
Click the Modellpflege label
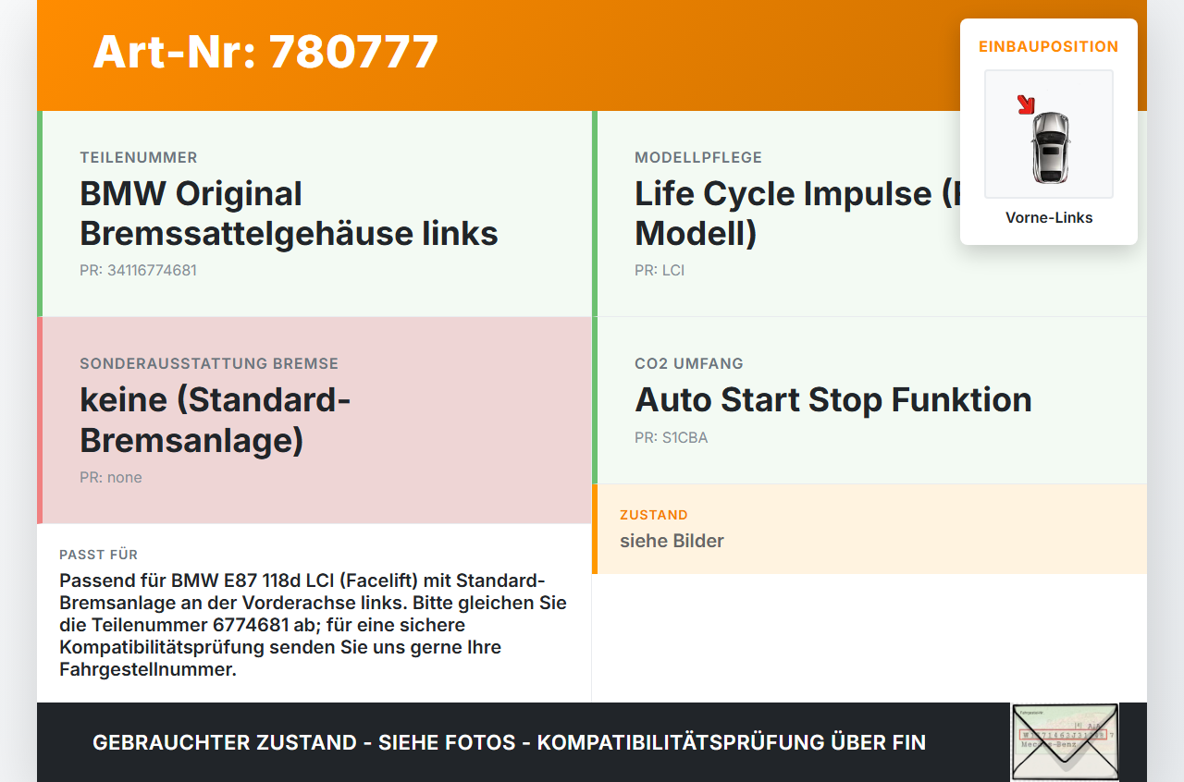point(698,157)
